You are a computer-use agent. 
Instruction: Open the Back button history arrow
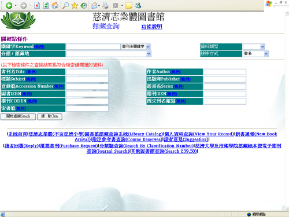pos(16,5)
